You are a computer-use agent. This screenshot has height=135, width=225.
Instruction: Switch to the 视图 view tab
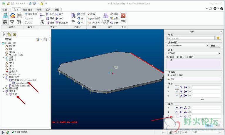57,10
